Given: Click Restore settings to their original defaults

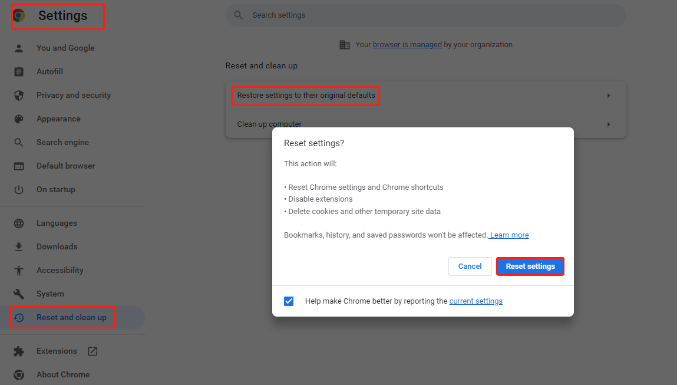Looking at the screenshot, I should tap(426, 96).
